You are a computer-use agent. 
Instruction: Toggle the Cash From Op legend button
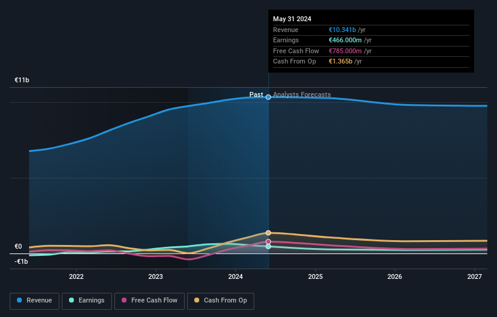220,301
